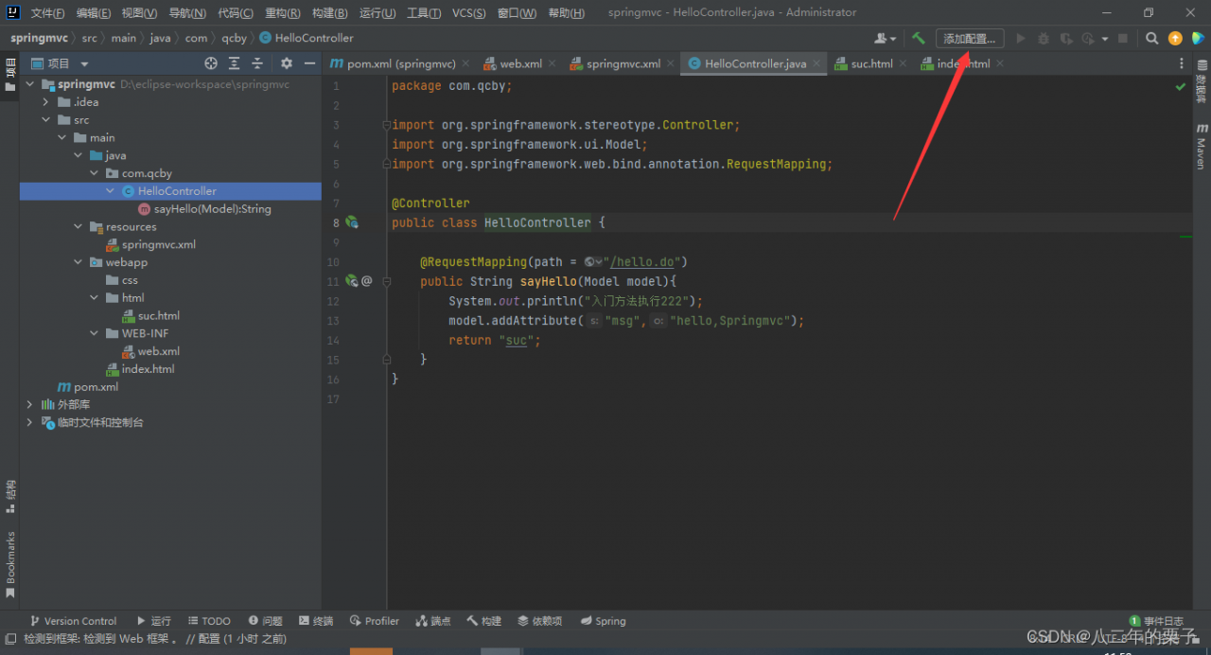Click the locate-in-project crosshair icon
This screenshot has width=1211, height=655.
211,63
